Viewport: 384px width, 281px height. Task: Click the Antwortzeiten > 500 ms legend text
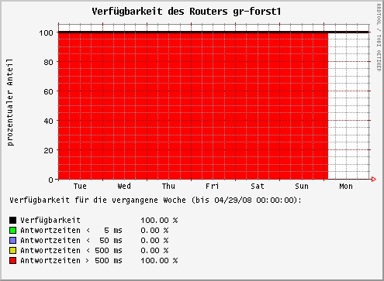[71, 261]
